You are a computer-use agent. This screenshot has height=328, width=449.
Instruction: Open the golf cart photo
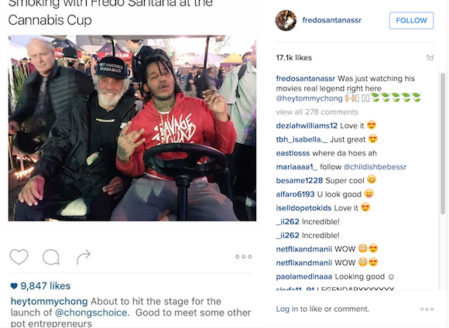(x=132, y=128)
